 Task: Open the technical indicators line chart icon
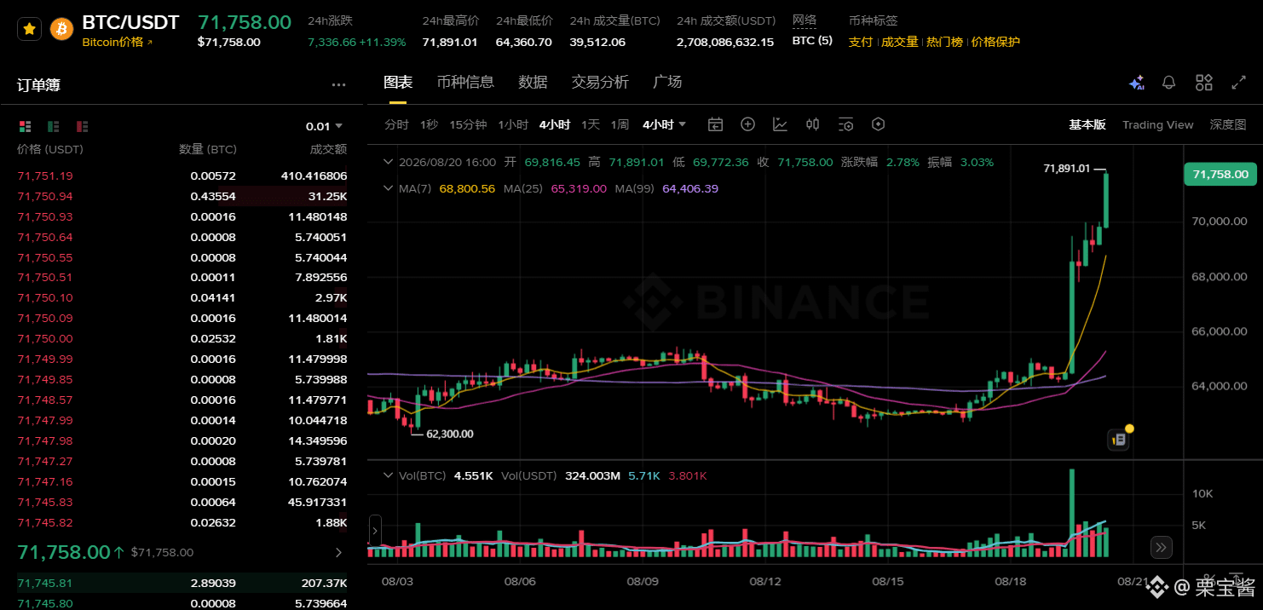pyautogui.click(x=780, y=124)
